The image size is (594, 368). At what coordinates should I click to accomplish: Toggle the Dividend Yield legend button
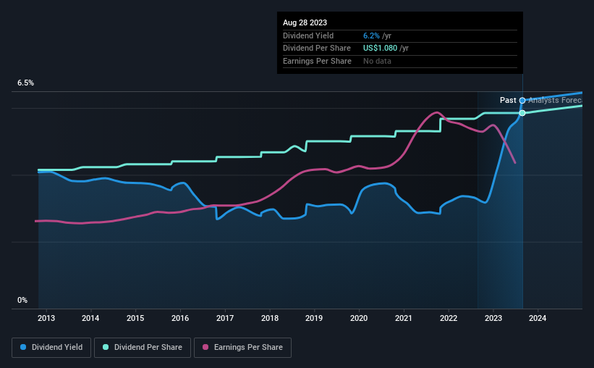pyautogui.click(x=51, y=348)
